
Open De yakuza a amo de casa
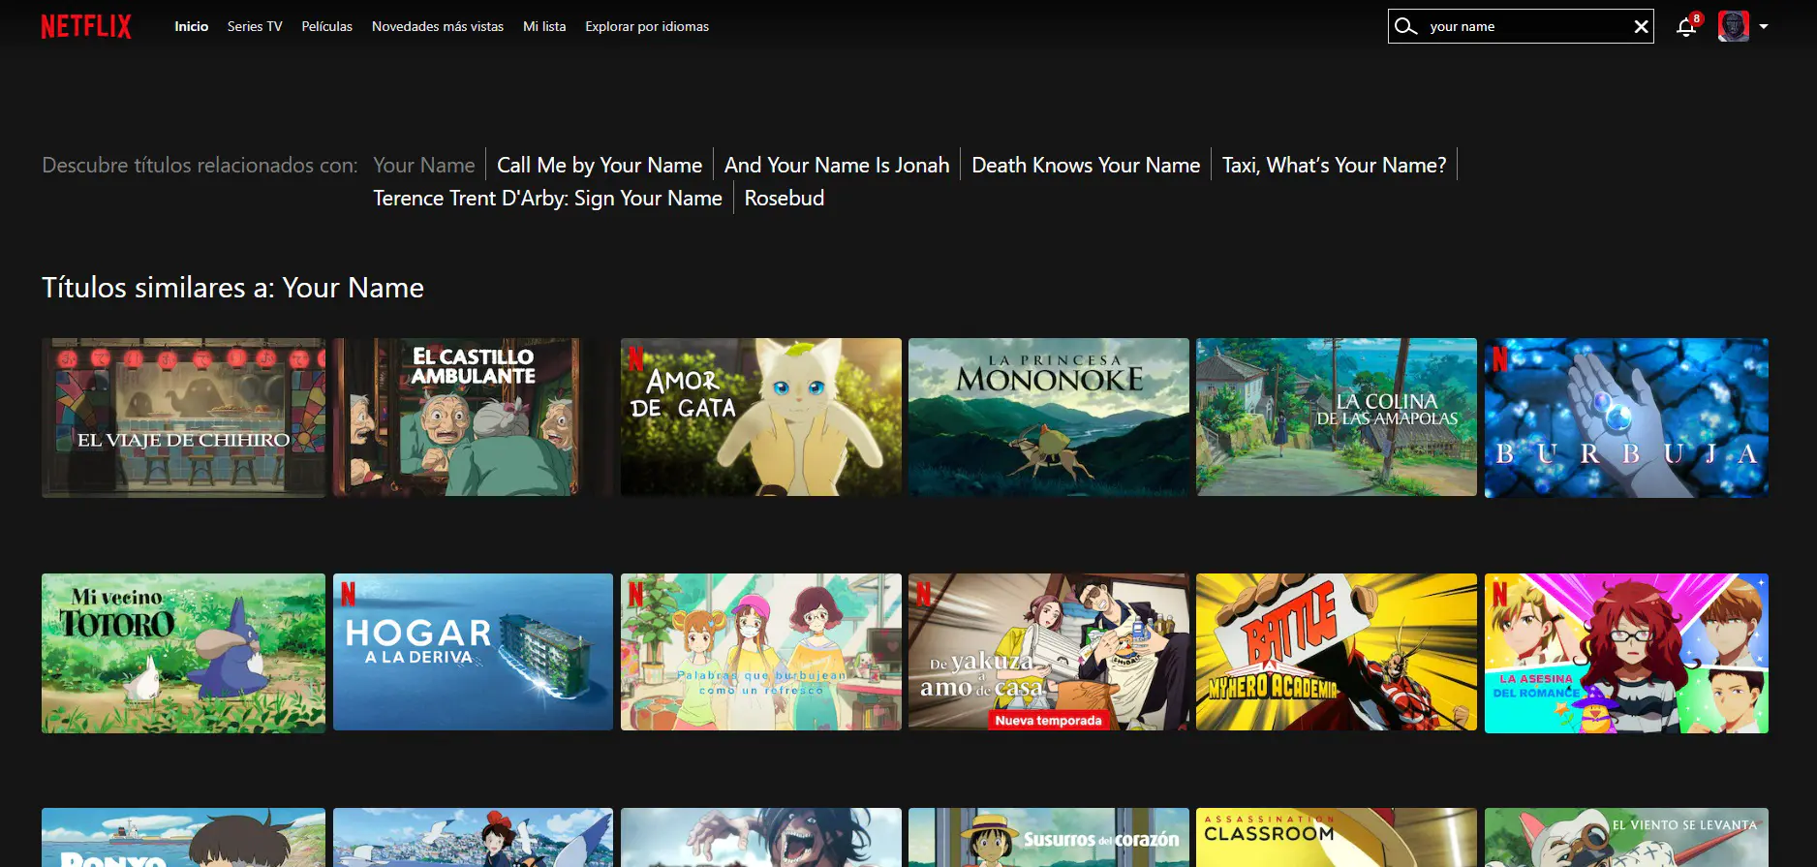[x=1049, y=653]
